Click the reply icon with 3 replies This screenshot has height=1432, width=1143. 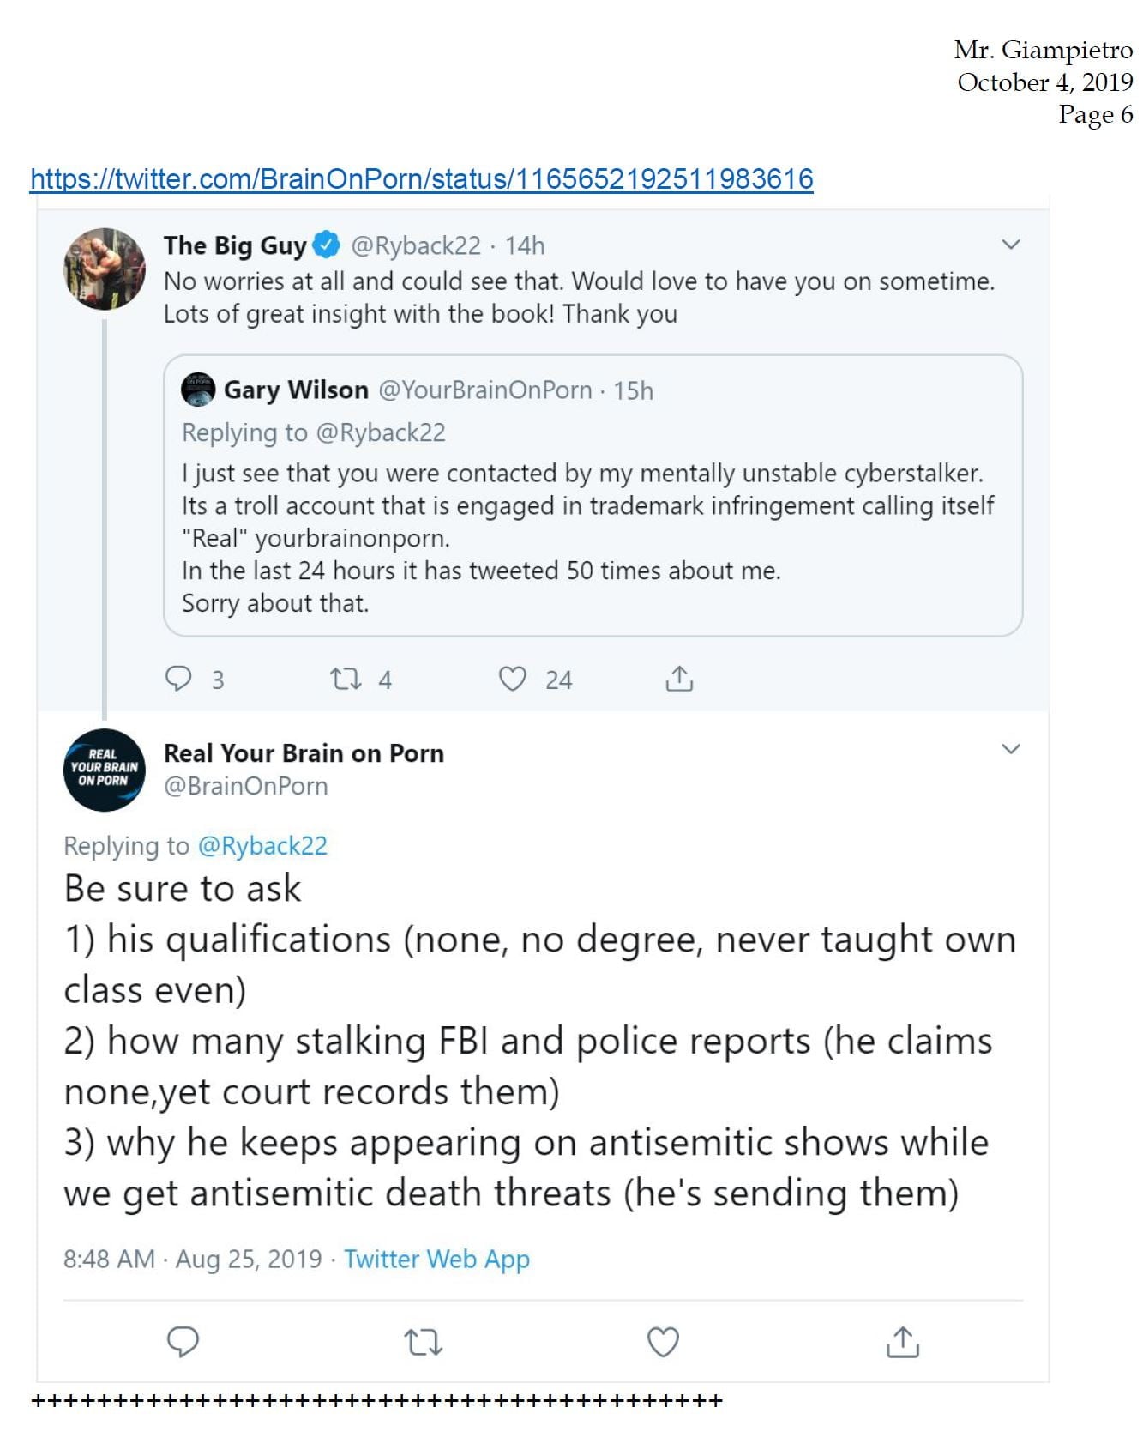pyautogui.click(x=178, y=679)
